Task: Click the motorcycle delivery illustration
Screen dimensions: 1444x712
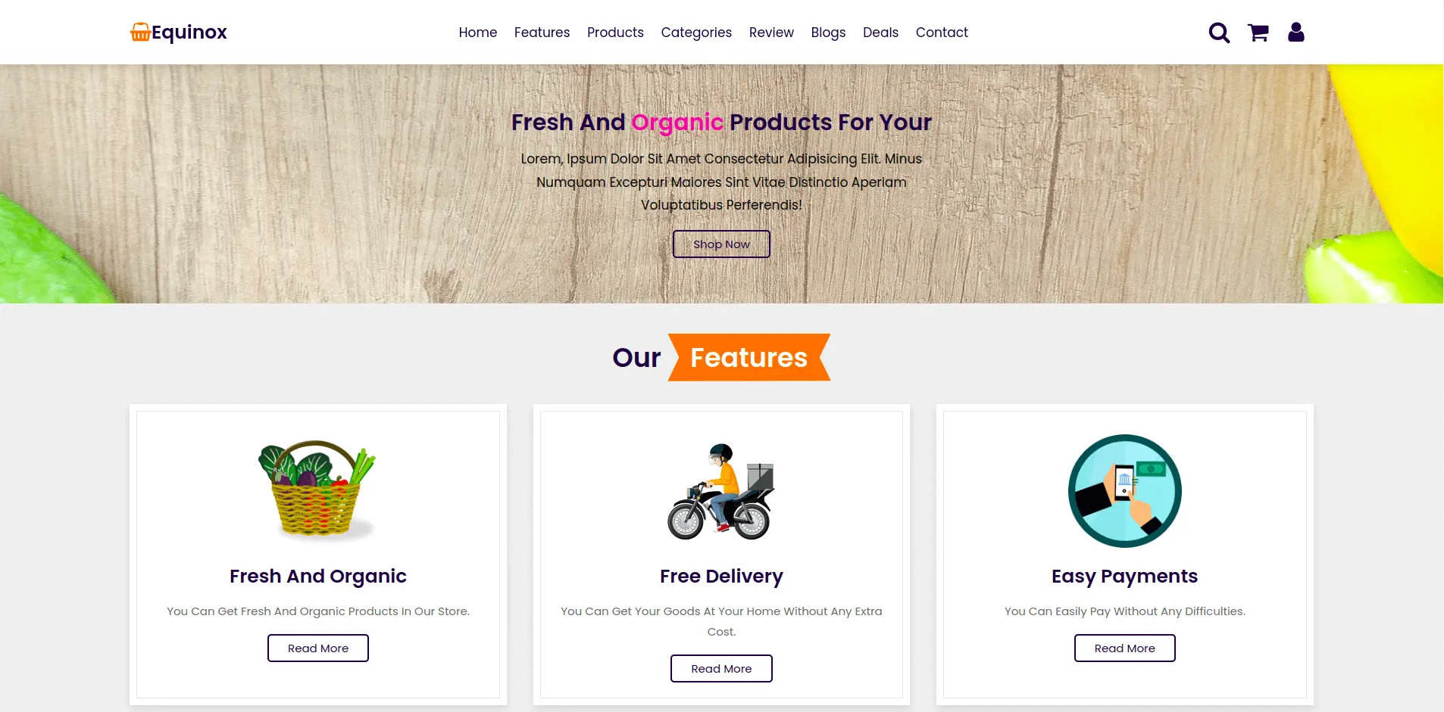Action: 721,492
